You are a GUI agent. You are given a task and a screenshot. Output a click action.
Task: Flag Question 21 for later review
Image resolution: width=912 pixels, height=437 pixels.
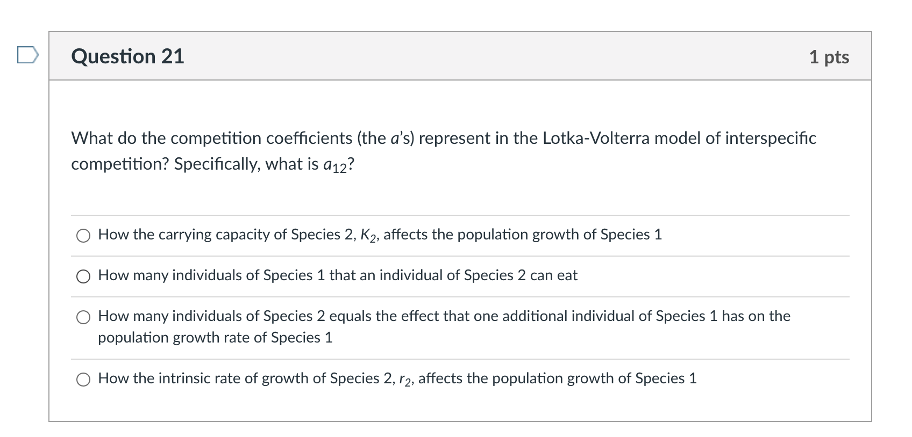tap(28, 55)
